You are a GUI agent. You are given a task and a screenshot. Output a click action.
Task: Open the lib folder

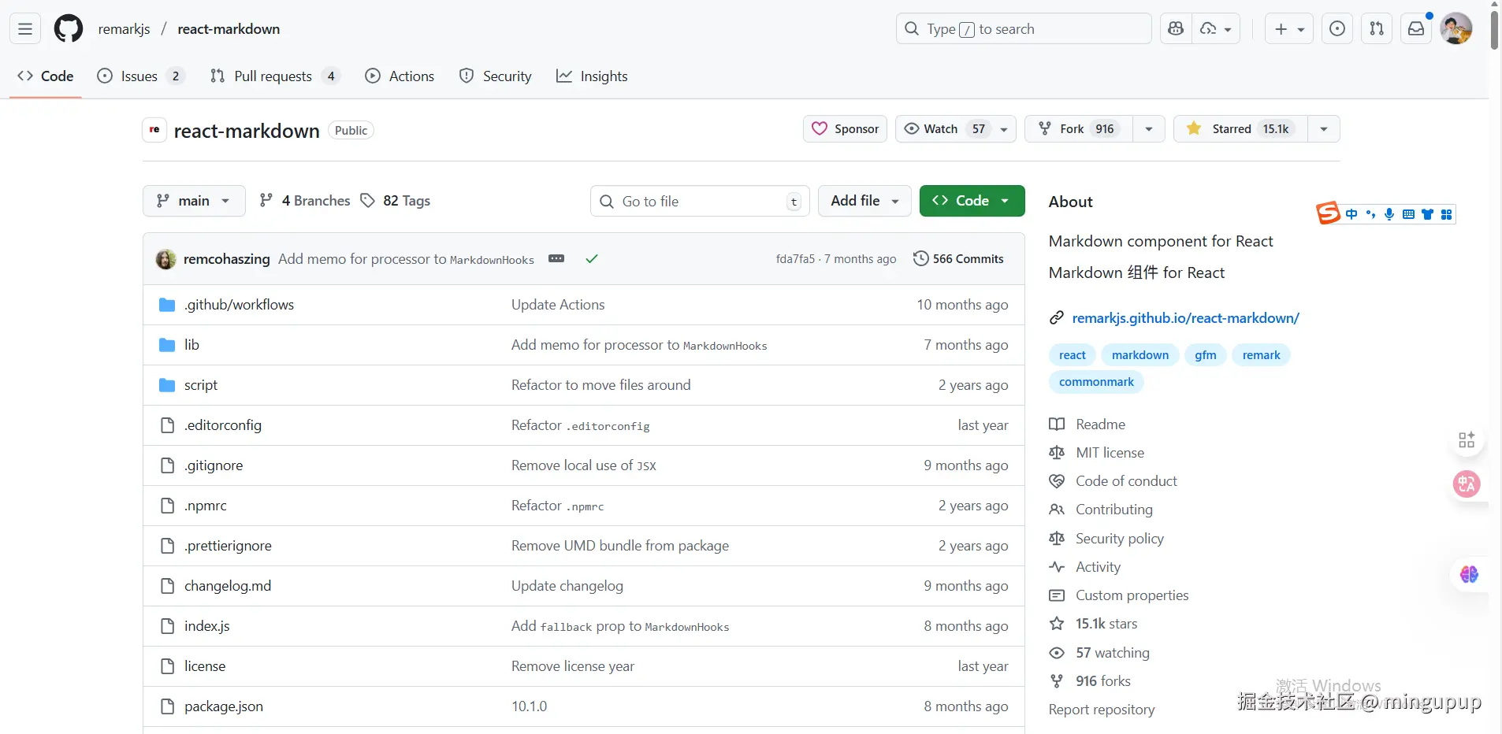[x=191, y=345]
